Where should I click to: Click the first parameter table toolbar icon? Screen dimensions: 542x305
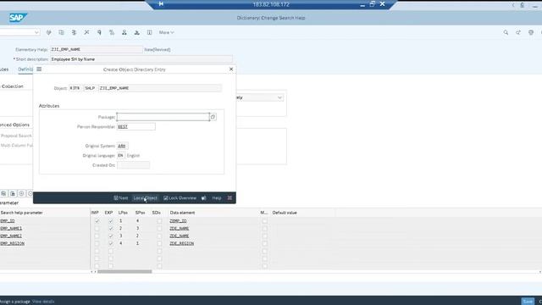click(3, 194)
